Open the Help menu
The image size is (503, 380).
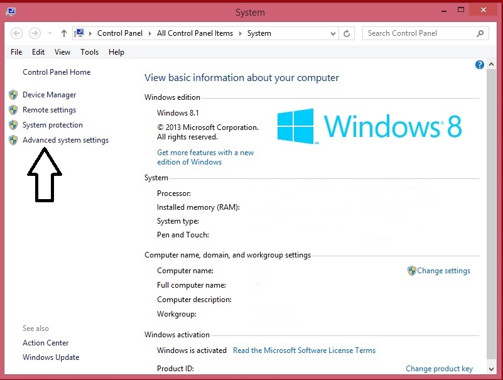[x=116, y=52]
